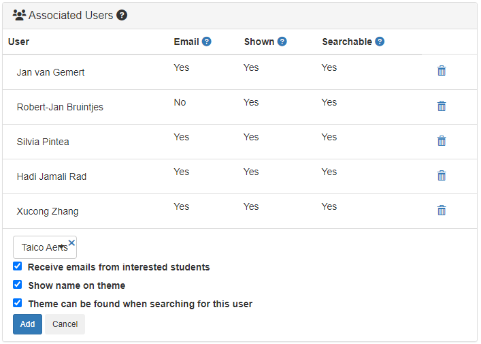
Task: Click the Xucong Zhang user name
Action: pos(48,211)
